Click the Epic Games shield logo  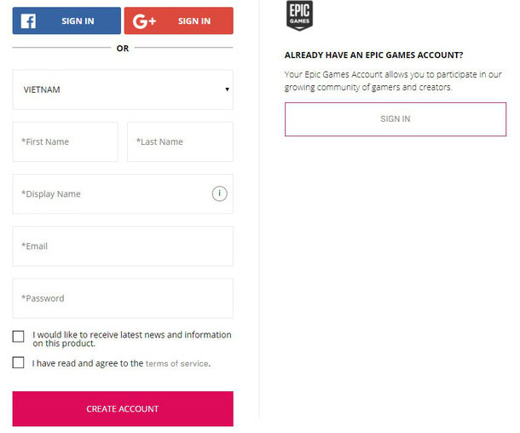[299, 16]
